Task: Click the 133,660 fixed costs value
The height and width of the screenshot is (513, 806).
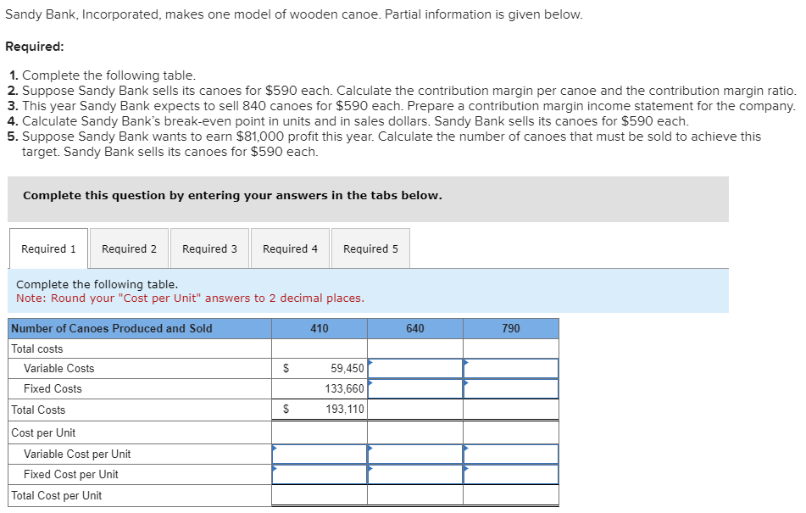Action: (344, 388)
